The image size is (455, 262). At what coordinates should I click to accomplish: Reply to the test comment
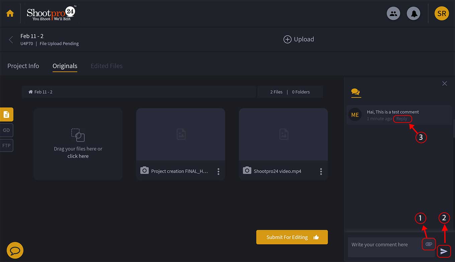click(402, 119)
